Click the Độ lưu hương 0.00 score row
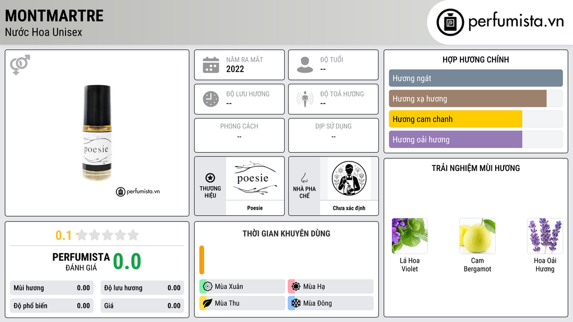573x322 pixels. click(x=142, y=288)
